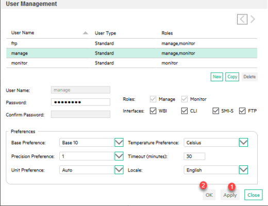
Task: Go to previous page arrow
Action: (x=242, y=19)
